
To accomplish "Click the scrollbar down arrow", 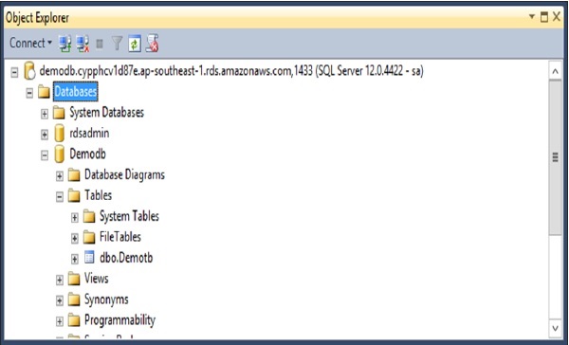I will click(555, 328).
